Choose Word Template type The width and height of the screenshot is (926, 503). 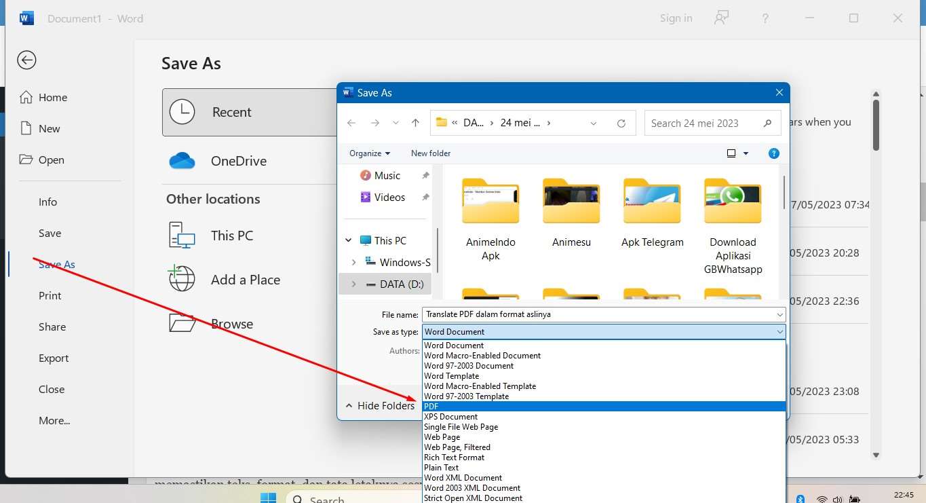coord(604,375)
